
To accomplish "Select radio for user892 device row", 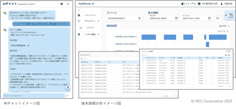I will click(x=143, y=68).
